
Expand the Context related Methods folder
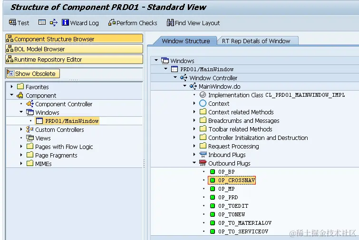coord(194,112)
